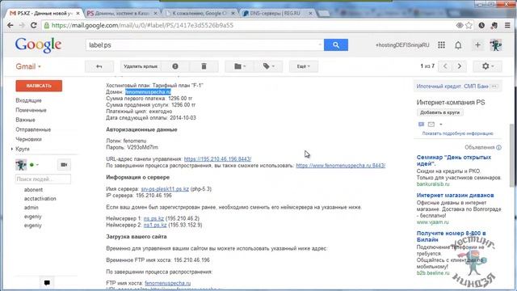This screenshot has height=291, width=517.
Task: Select chat contact acctactivation
Action: (x=40, y=199)
